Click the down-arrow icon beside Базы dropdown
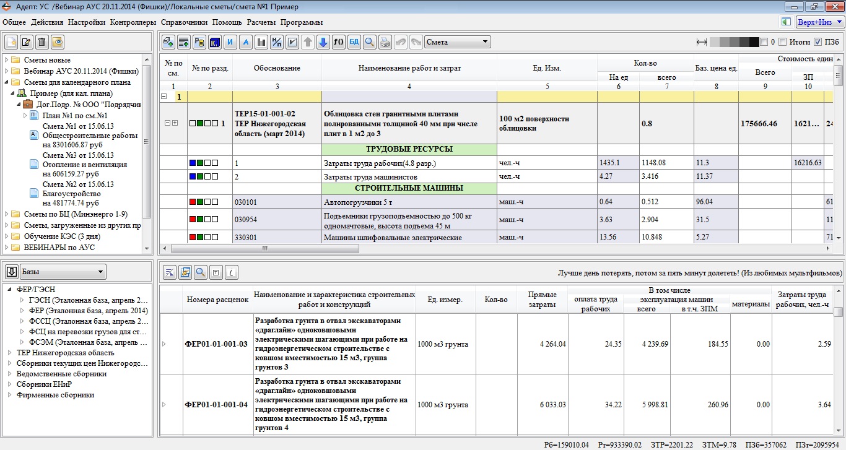Image resolution: width=846 pixels, height=450 pixels. coord(12,272)
